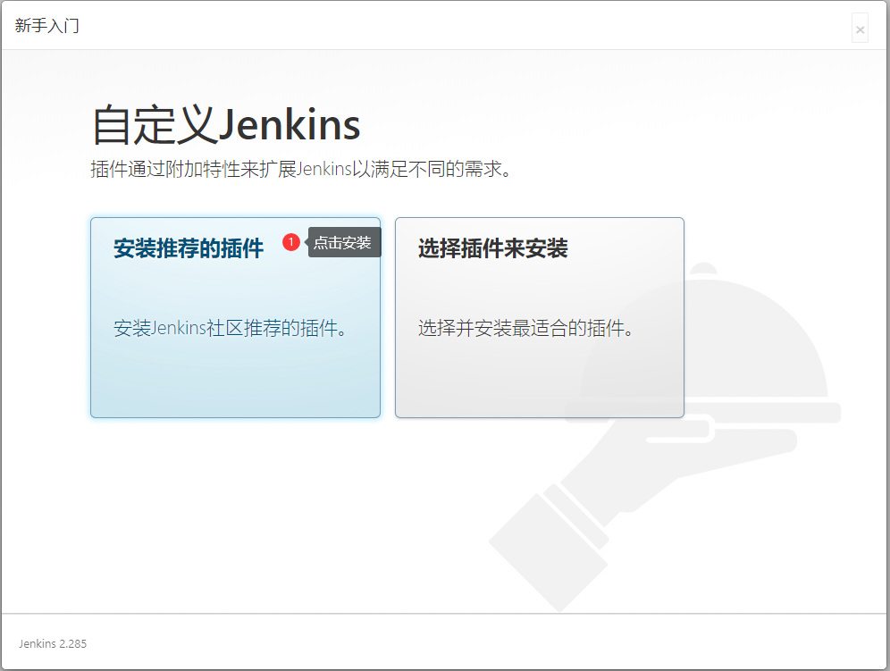
Task: Click the 自定义Jenkins heading
Action: 226,125
